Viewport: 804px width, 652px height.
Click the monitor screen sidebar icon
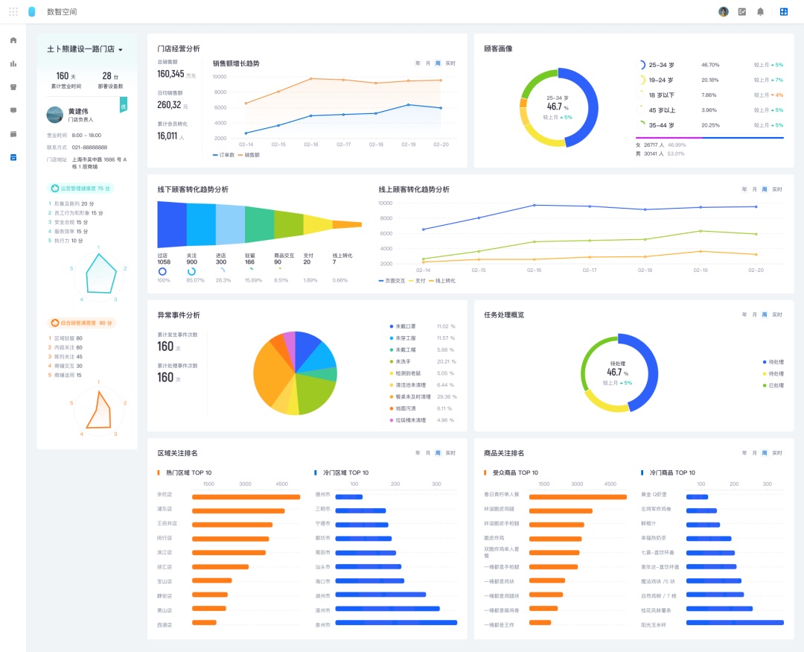[13, 110]
